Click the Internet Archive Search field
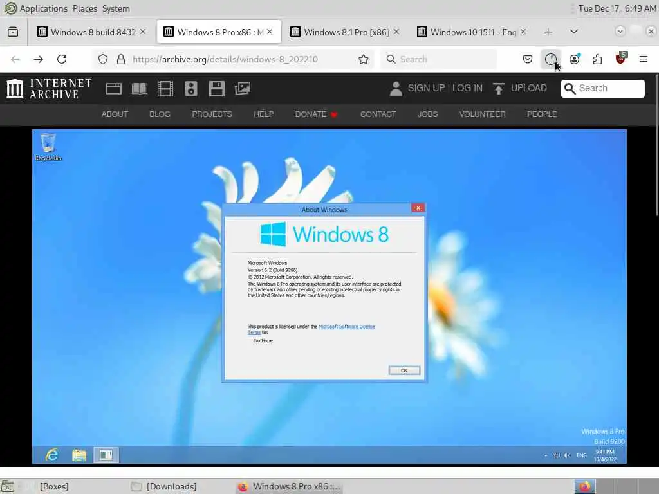The image size is (659, 494). [602, 88]
